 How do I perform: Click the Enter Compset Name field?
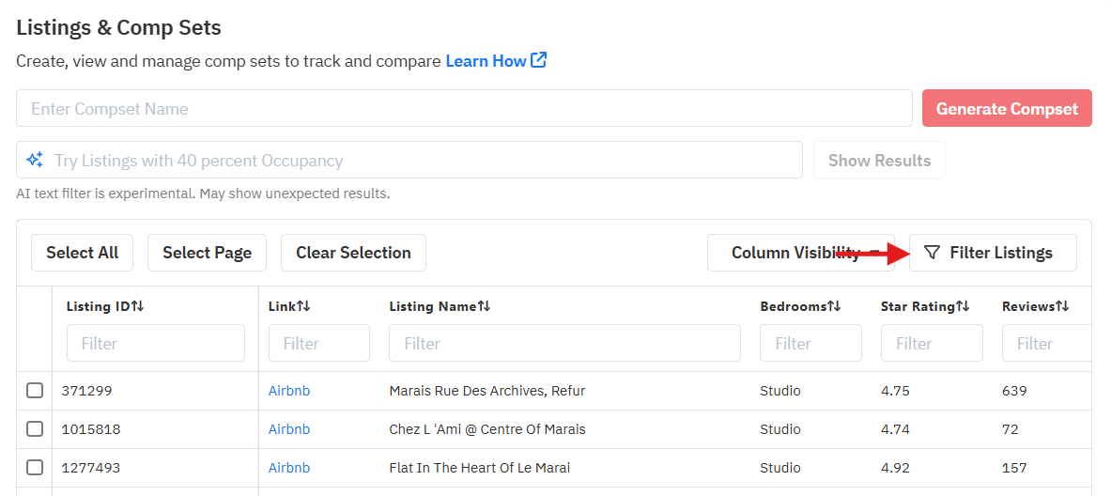(464, 109)
